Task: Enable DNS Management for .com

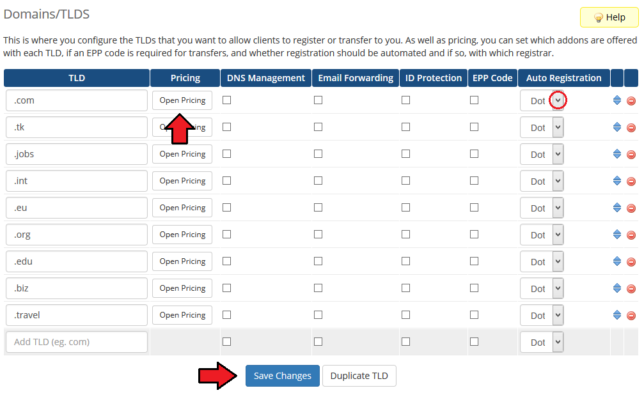Action: 226,100
